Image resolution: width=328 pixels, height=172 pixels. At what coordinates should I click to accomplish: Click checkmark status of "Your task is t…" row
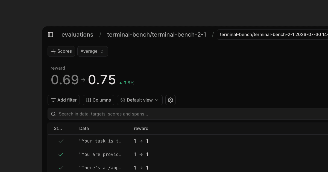coord(61,141)
